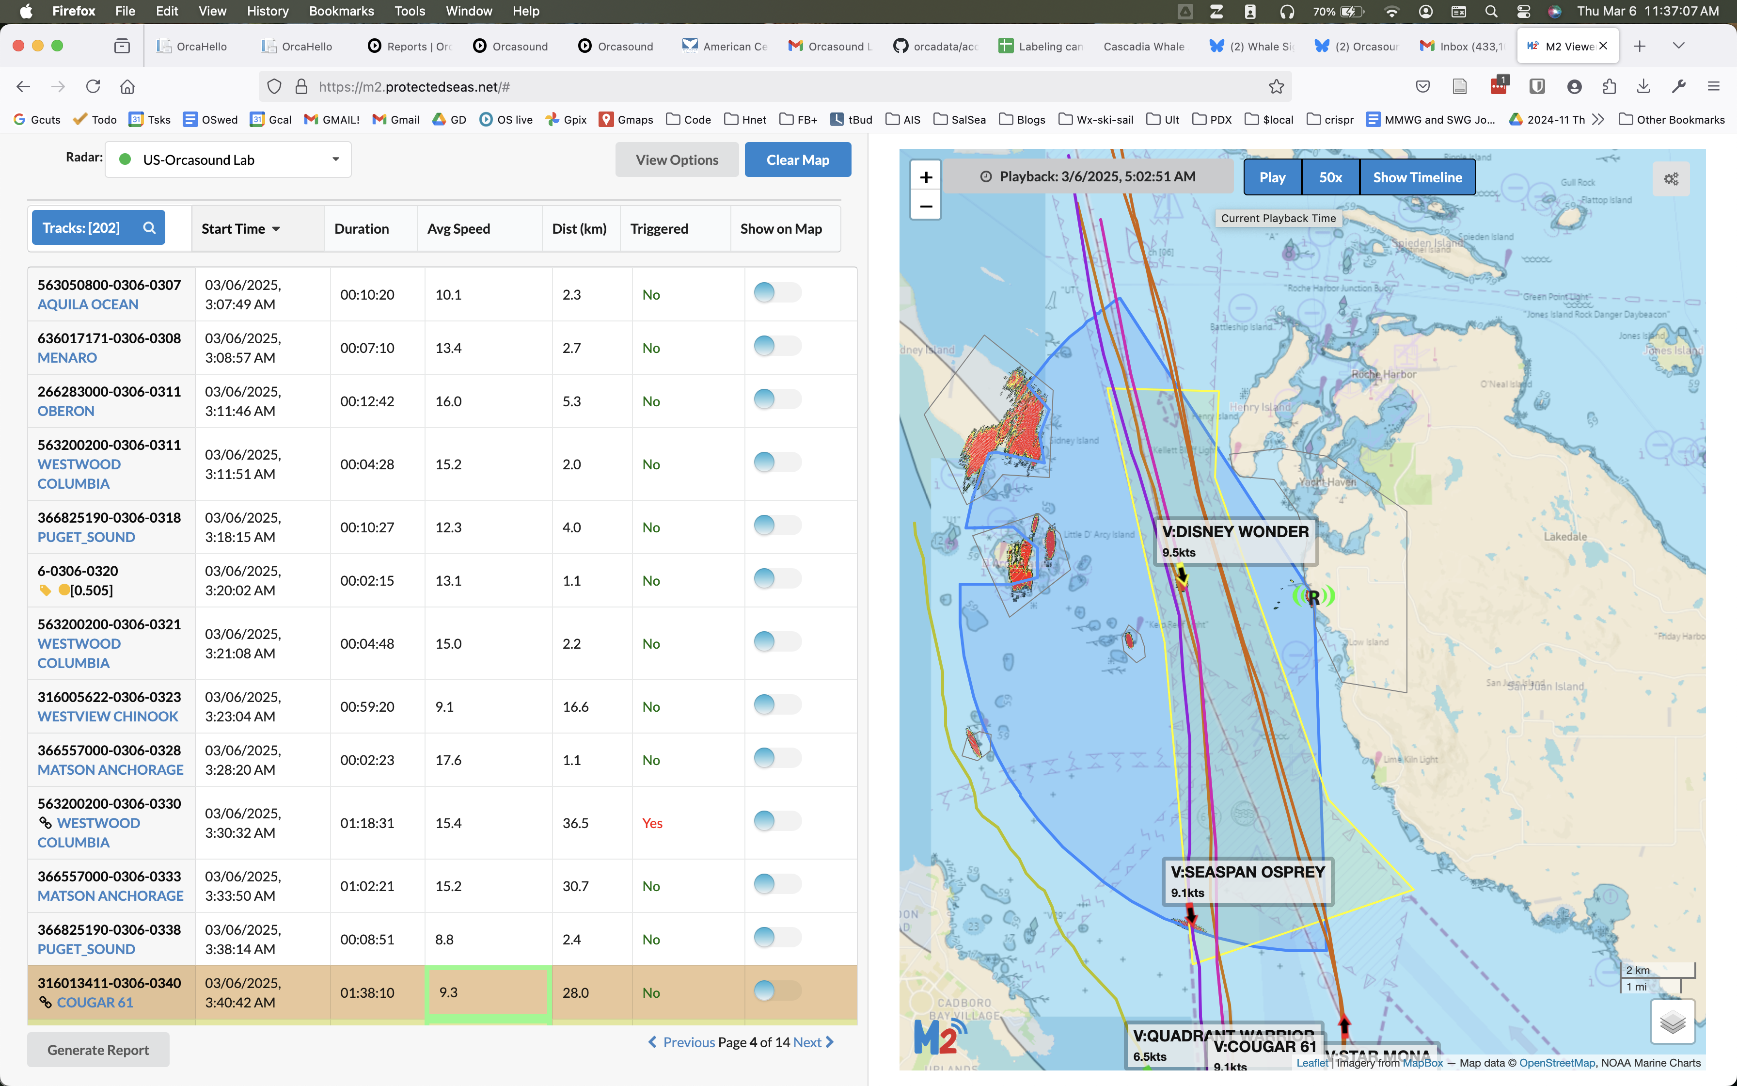This screenshot has width=1737, height=1086.
Task: Click the track search magnifier icon
Action: coord(149,228)
